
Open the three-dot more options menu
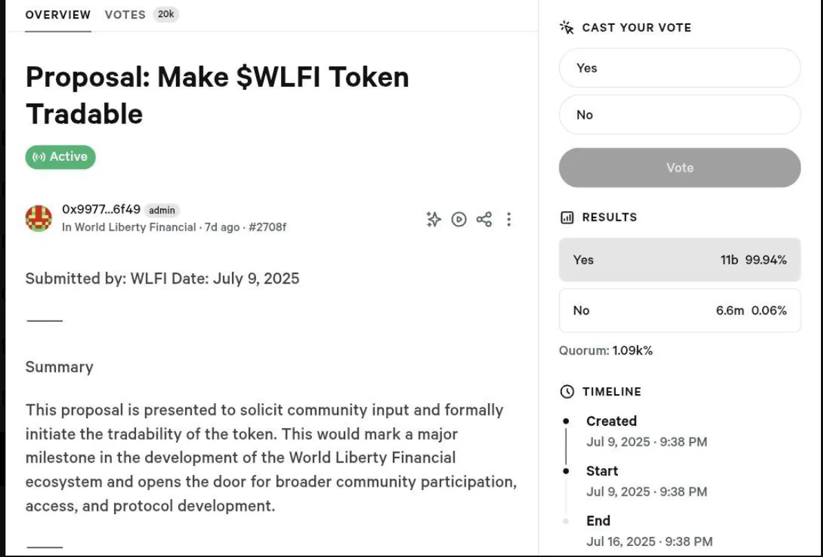[x=509, y=219]
